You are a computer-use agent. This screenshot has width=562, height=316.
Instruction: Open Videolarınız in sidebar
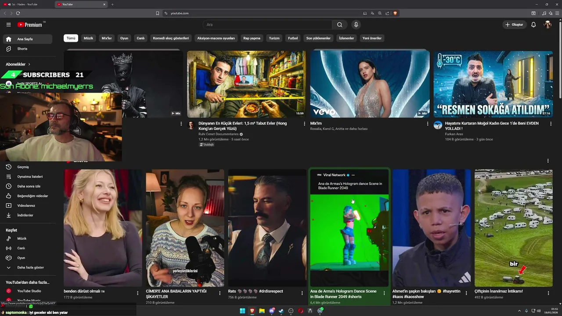(28, 205)
